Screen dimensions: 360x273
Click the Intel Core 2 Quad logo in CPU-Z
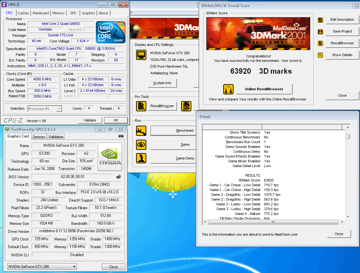click(x=111, y=32)
